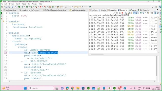Open the Open Console dropdown arrow
The height and width of the screenshot is (91, 162).
[150, 13]
